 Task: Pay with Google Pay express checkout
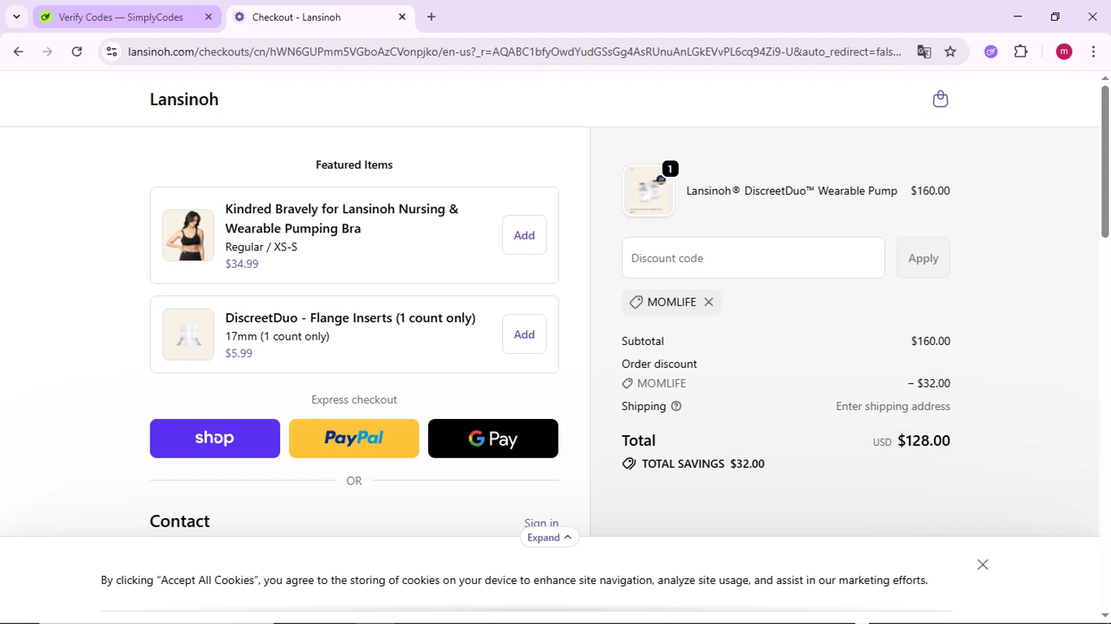[x=493, y=438]
